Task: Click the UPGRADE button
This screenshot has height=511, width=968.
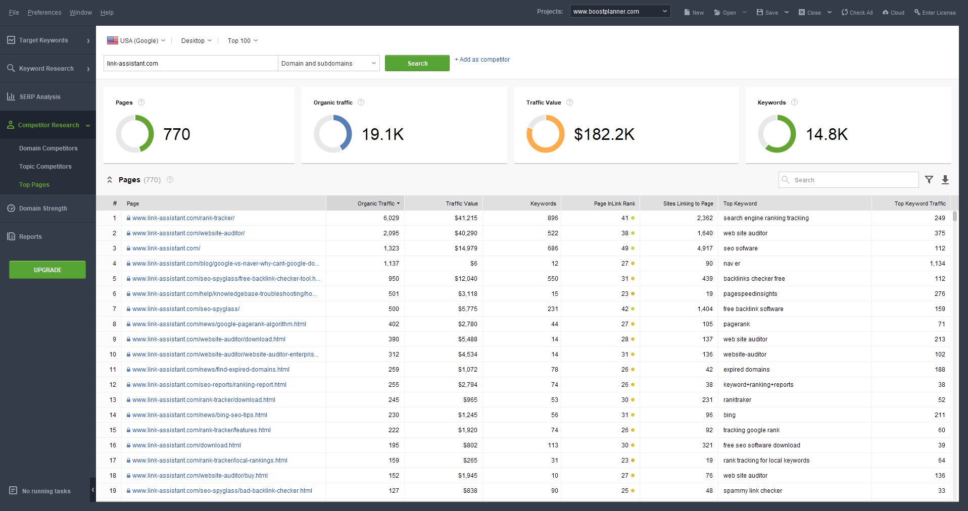Action: coord(47,270)
